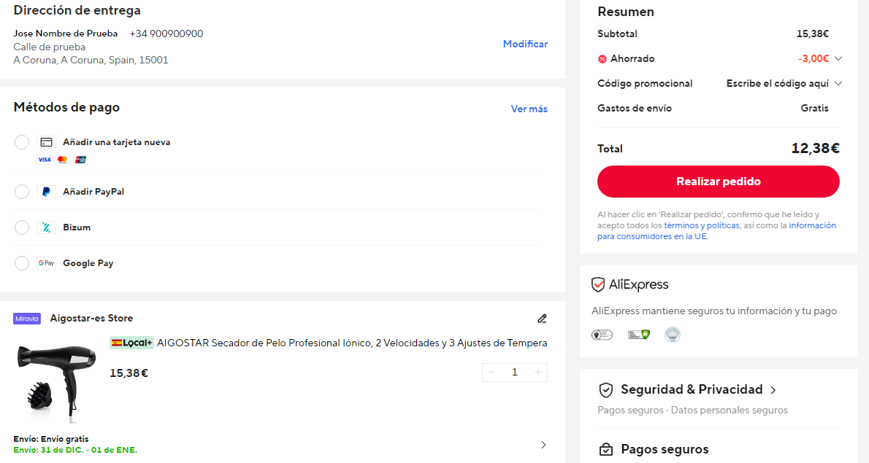
Task: Click 'Escribe el código aquí' promo field
Action: point(778,84)
